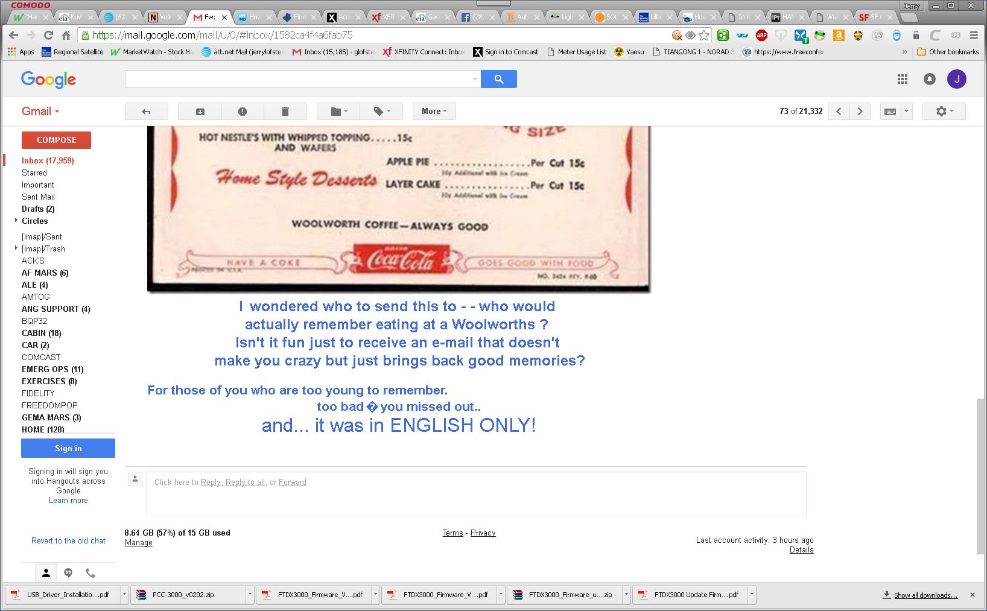Go back to the inbox with the arrow button
The height and width of the screenshot is (611, 987).
click(146, 112)
